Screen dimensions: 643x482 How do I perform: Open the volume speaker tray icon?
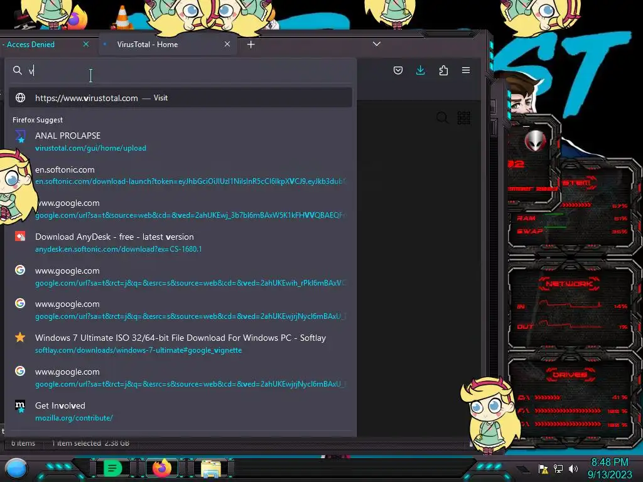[573, 468]
